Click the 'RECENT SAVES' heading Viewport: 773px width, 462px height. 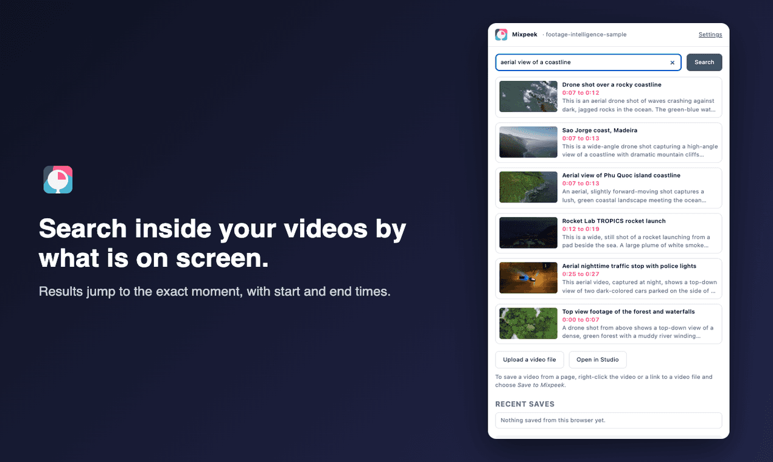[x=525, y=404]
